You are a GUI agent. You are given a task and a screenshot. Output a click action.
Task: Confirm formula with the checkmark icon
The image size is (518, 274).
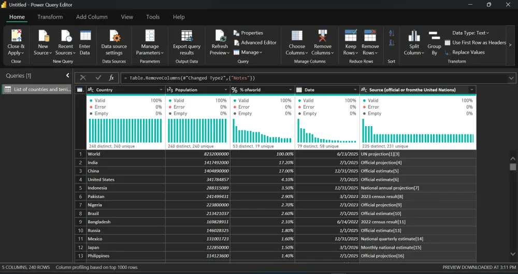pyautogui.click(x=98, y=78)
